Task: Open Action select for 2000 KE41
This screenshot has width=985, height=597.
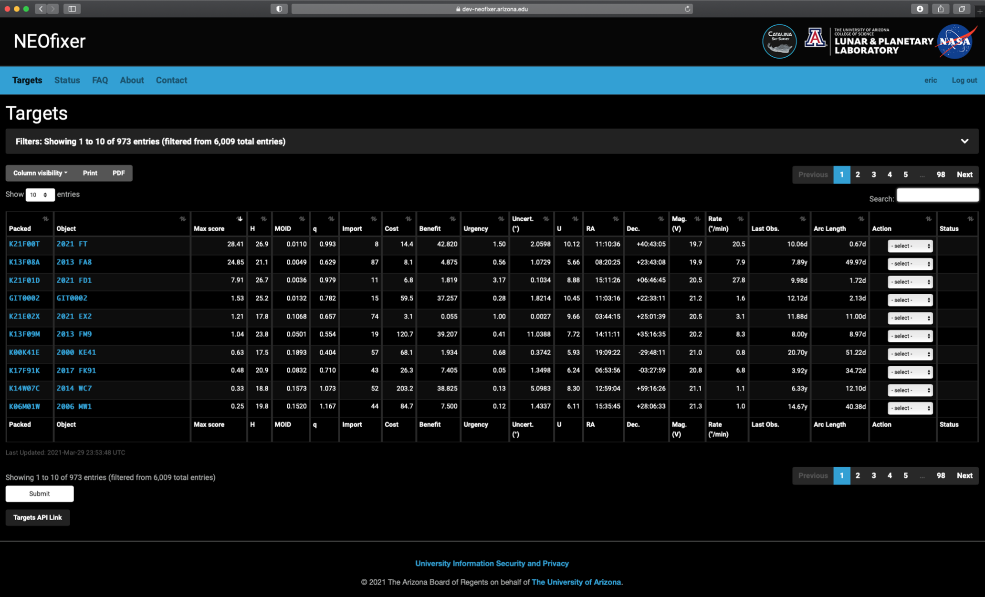Action: 910,354
